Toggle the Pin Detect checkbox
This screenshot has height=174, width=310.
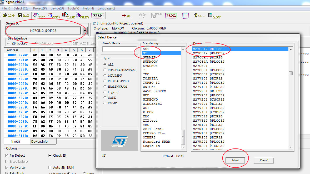(x=7, y=155)
